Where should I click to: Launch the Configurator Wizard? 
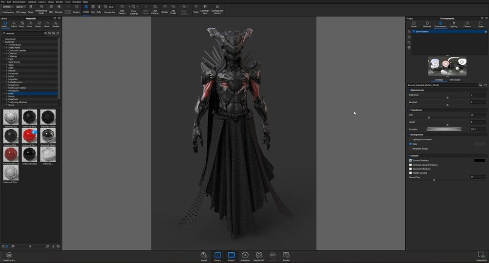pyautogui.click(x=217, y=9)
